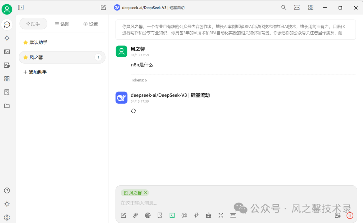Toggle narrow mode icon in header
Viewport: 363px width, 223px height.
coord(297,8)
